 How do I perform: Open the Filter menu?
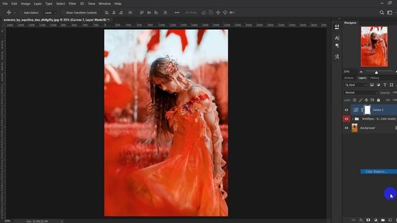(x=72, y=4)
